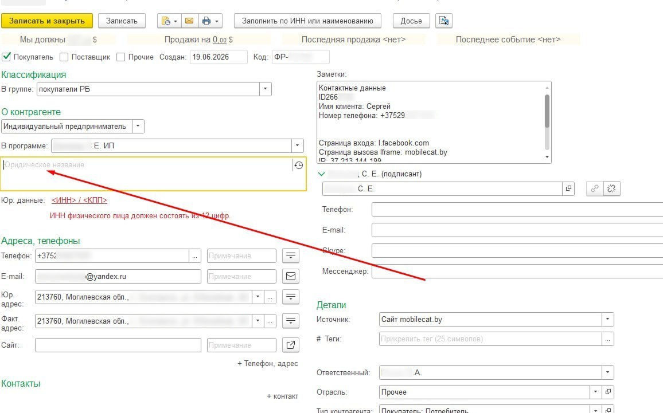This screenshot has height=413, width=663.
Task: Collapse the подписант contact chevron
Action: pyautogui.click(x=321, y=174)
